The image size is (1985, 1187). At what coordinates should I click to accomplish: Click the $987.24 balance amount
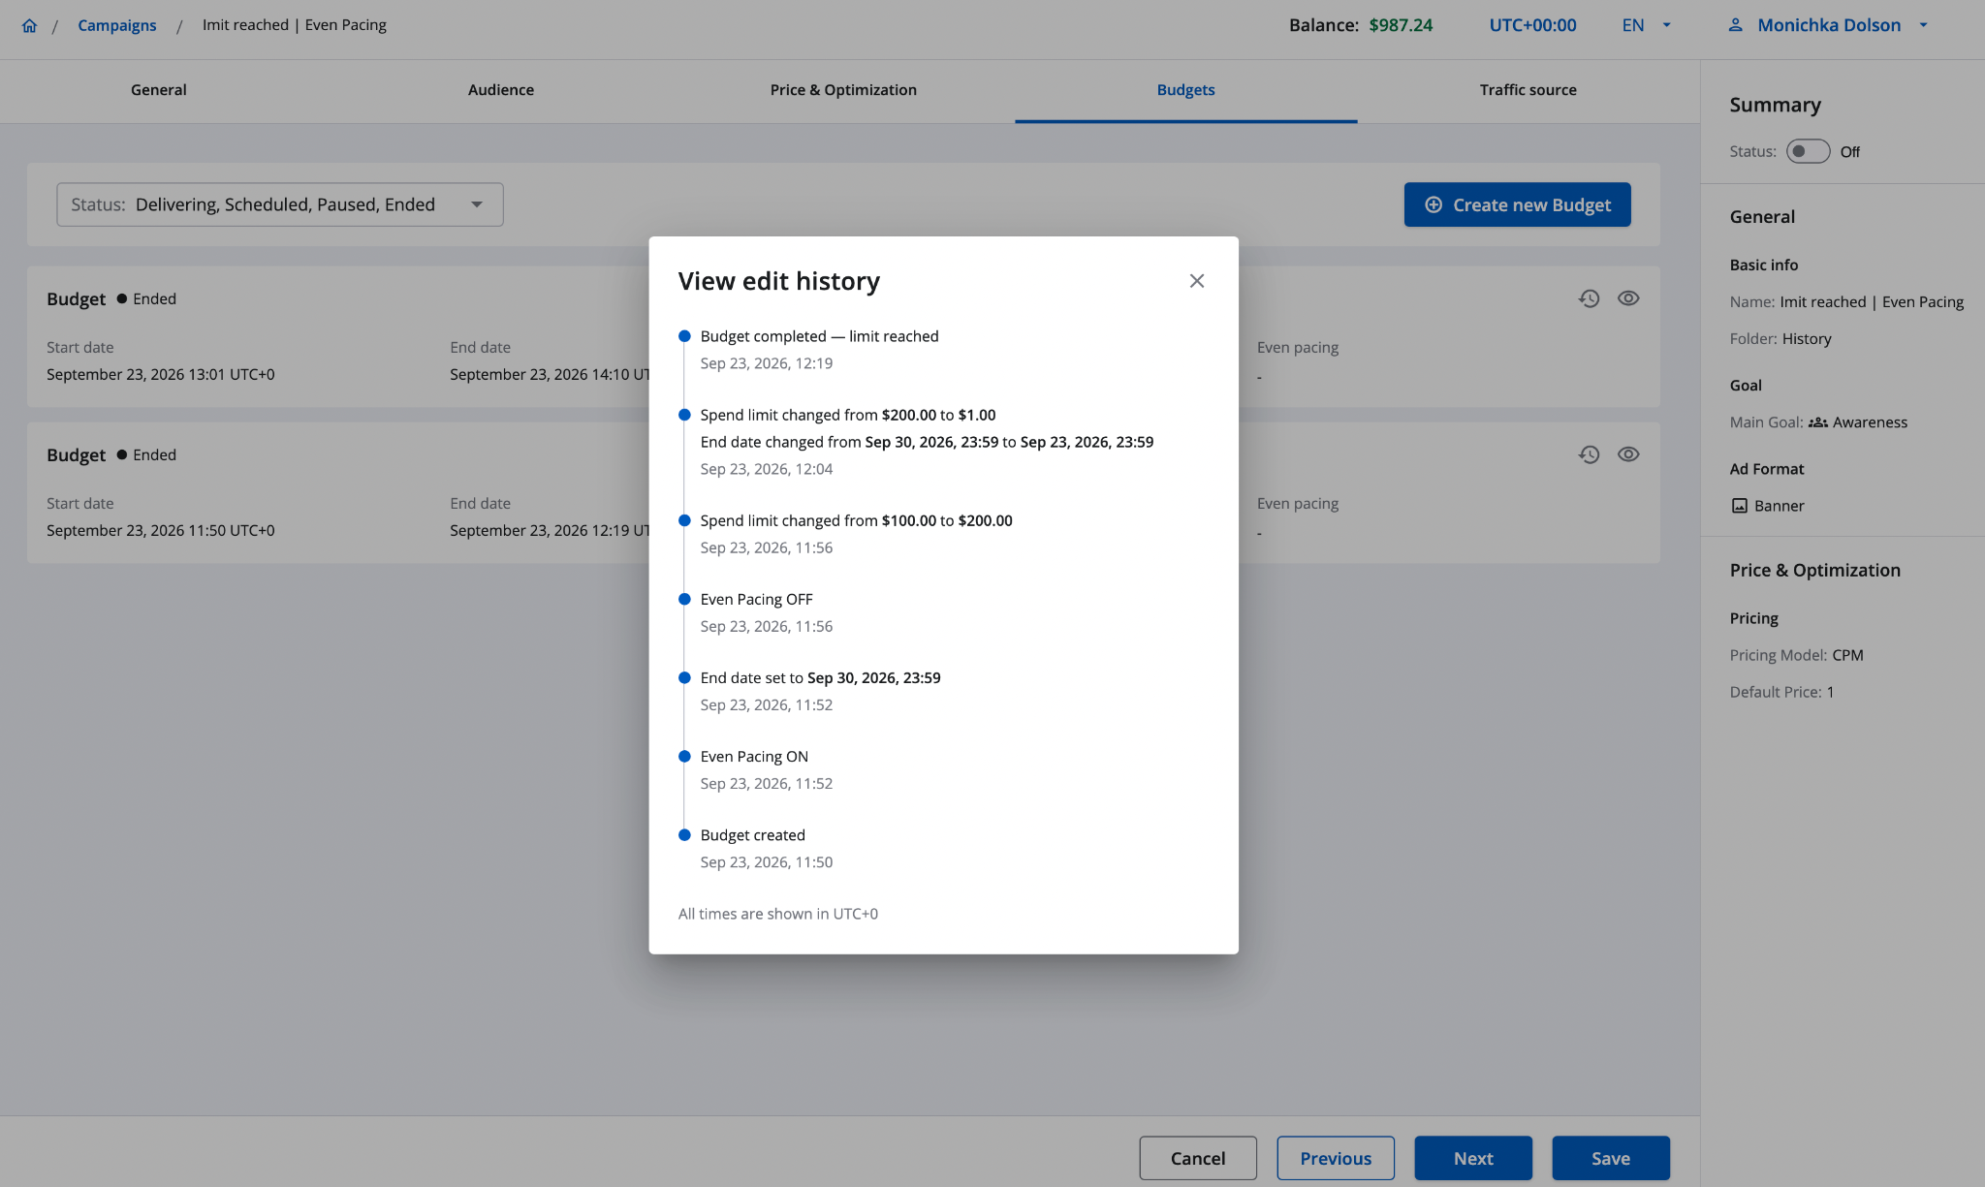pyautogui.click(x=1401, y=25)
